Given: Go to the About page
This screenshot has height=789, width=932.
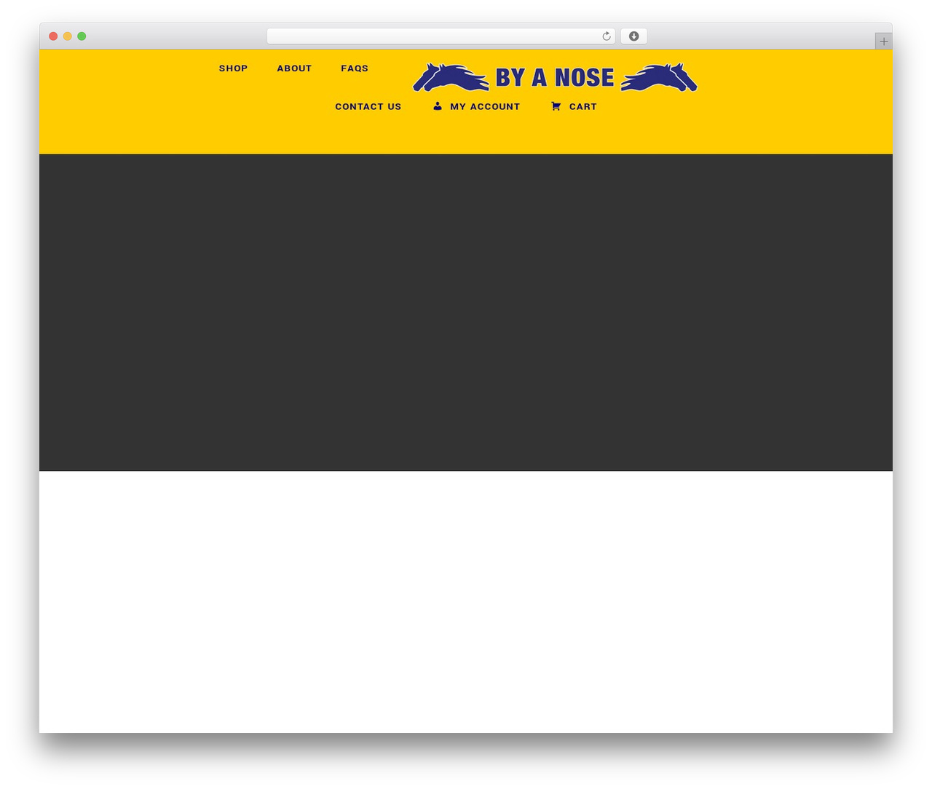Looking at the screenshot, I should click(294, 68).
